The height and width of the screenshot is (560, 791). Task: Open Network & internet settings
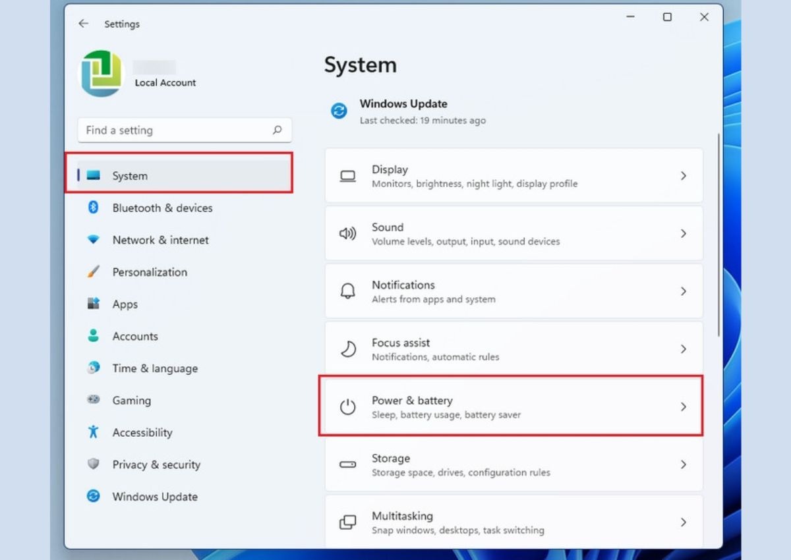[160, 240]
